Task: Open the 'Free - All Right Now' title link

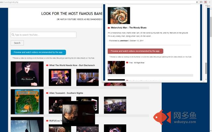Action: 137,63
